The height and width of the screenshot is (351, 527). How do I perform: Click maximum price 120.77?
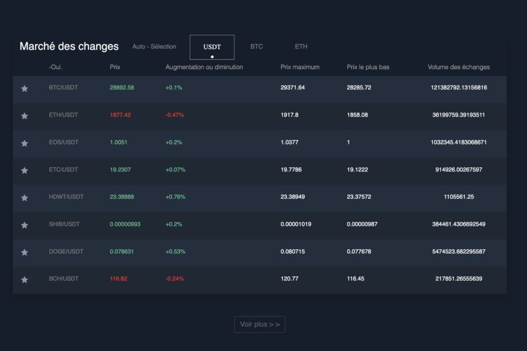(289, 278)
